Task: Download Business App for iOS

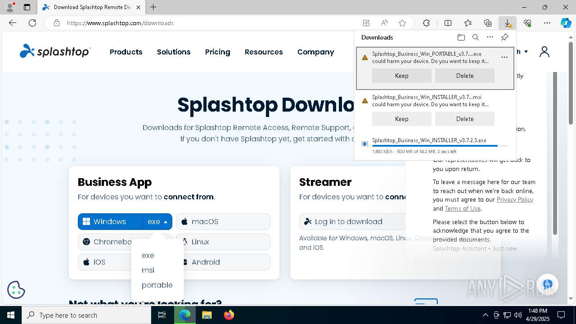Action: [x=104, y=262]
